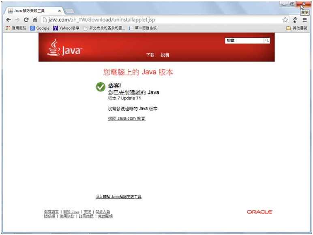
Task: Open the fifth bookmark in the bar
Action: pos(143,28)
